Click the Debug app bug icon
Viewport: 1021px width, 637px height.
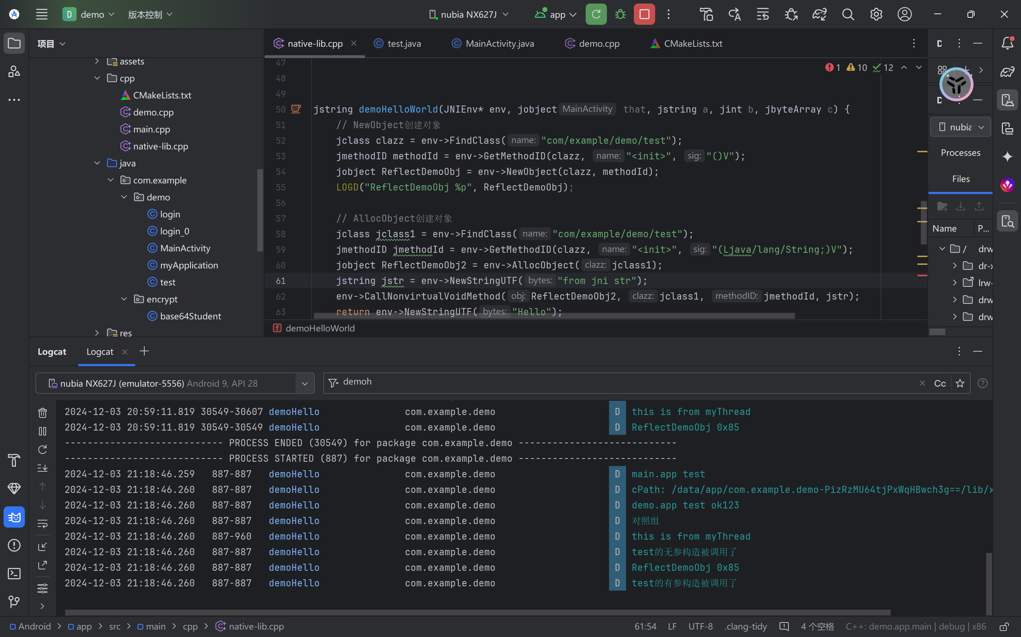[x=620, y=14]
